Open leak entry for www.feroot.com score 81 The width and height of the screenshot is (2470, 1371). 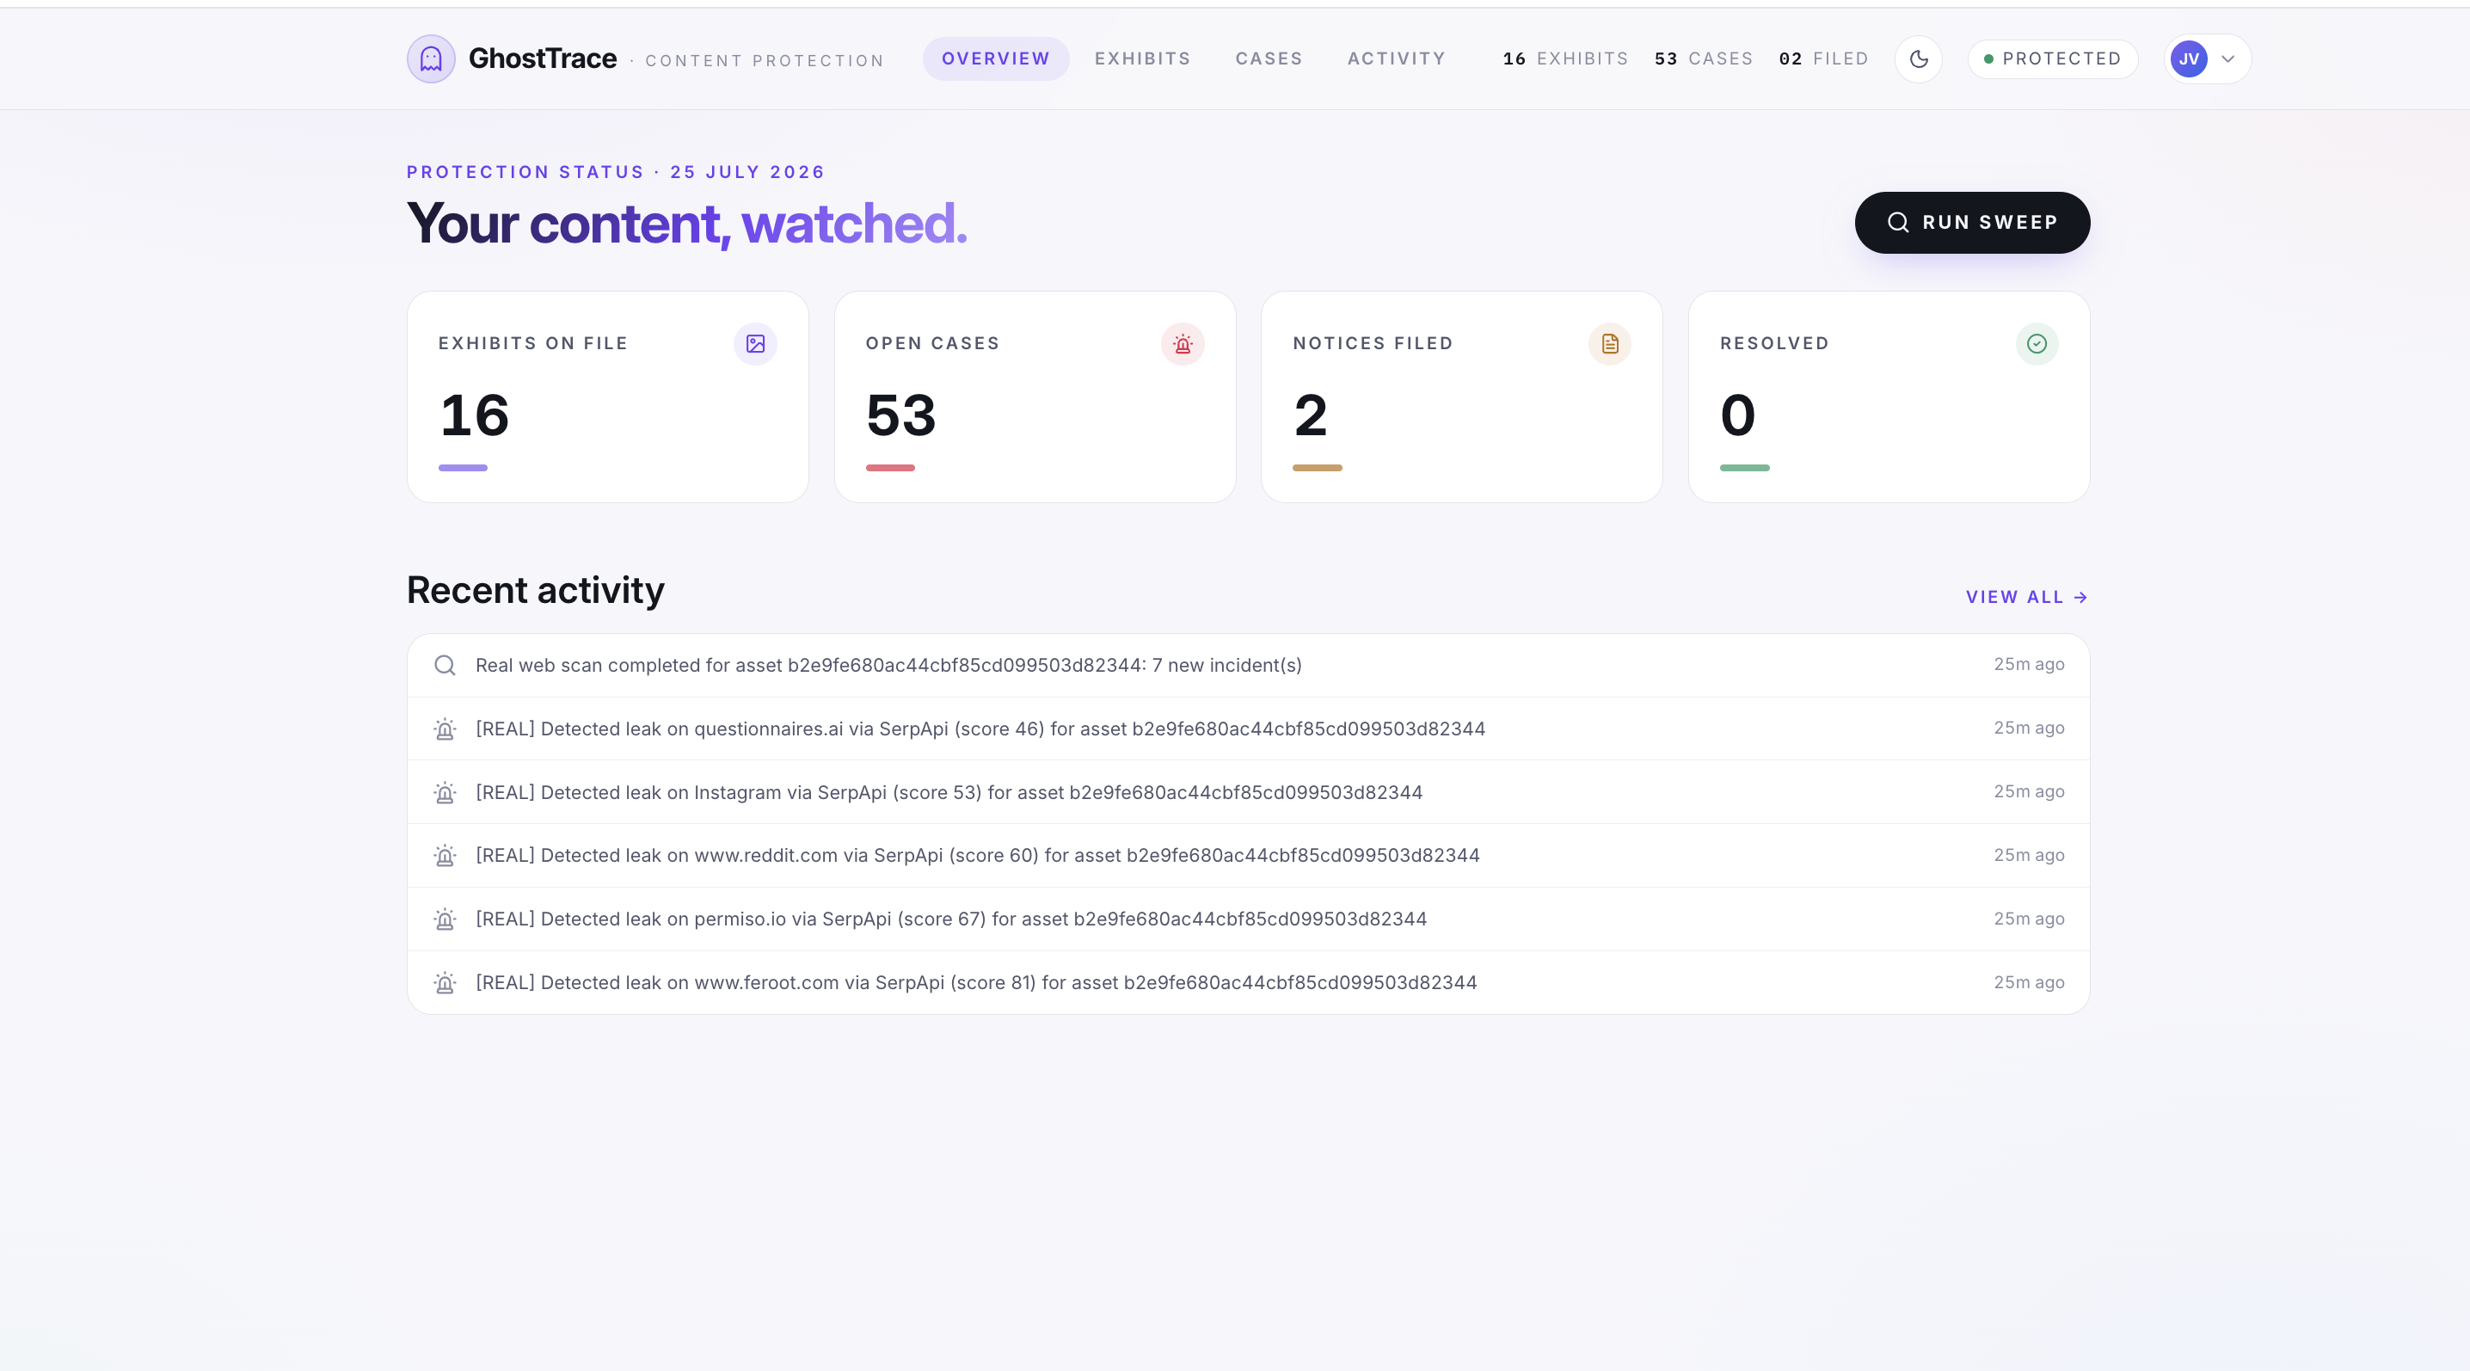click(1249, 983)
